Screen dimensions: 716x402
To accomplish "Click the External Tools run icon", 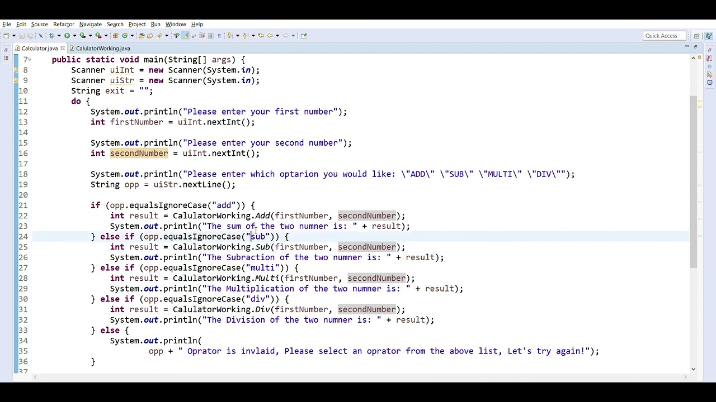I will (98, 36).
